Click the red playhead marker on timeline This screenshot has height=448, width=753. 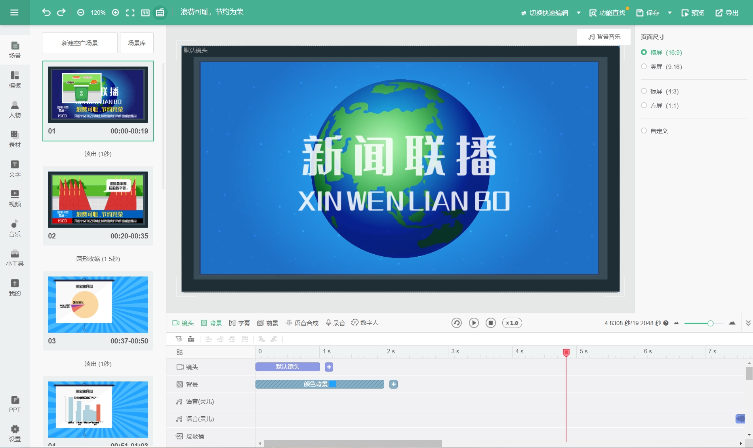(566, 352)
